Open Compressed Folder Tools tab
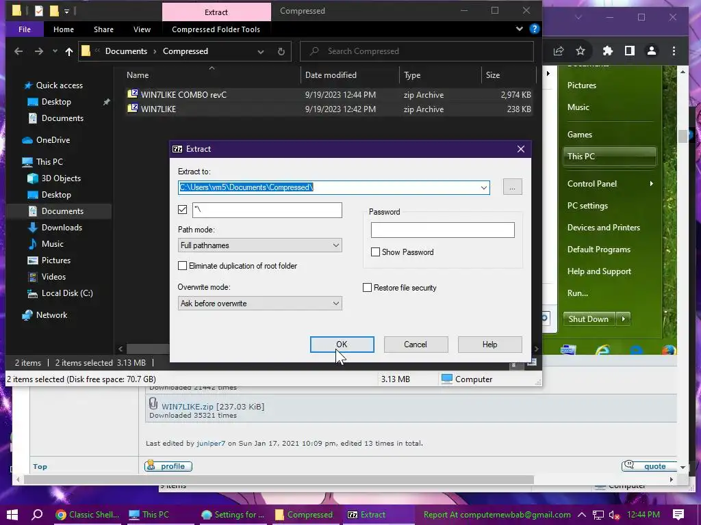Image resolution: width=701 pixels, height=525 pixels. point(216,29)
